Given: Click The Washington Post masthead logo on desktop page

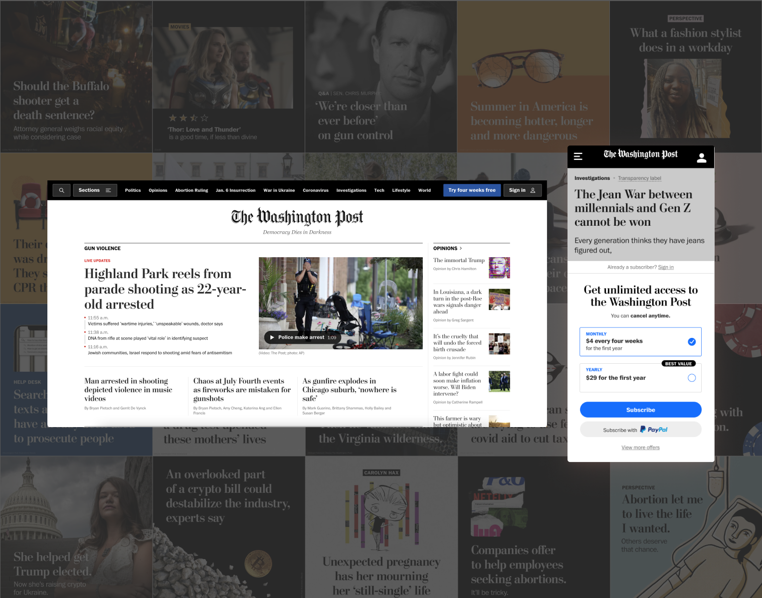Looking at the screenshot, I should pos(297,217).
